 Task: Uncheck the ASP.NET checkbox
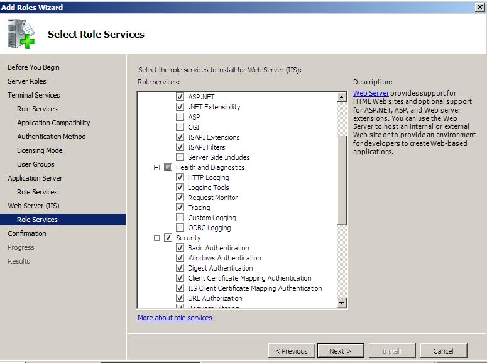tap(180, 97)
